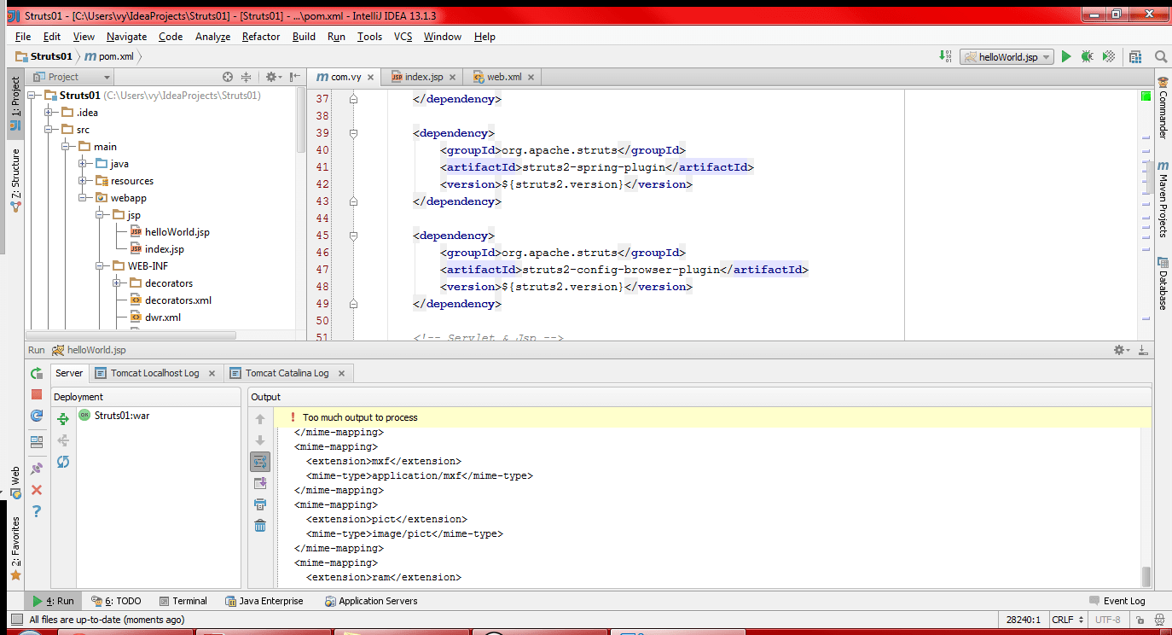Open the helloWorld.jsp run configuration dropdown
1172x635 pixels.
click(x=1007, y=56)
